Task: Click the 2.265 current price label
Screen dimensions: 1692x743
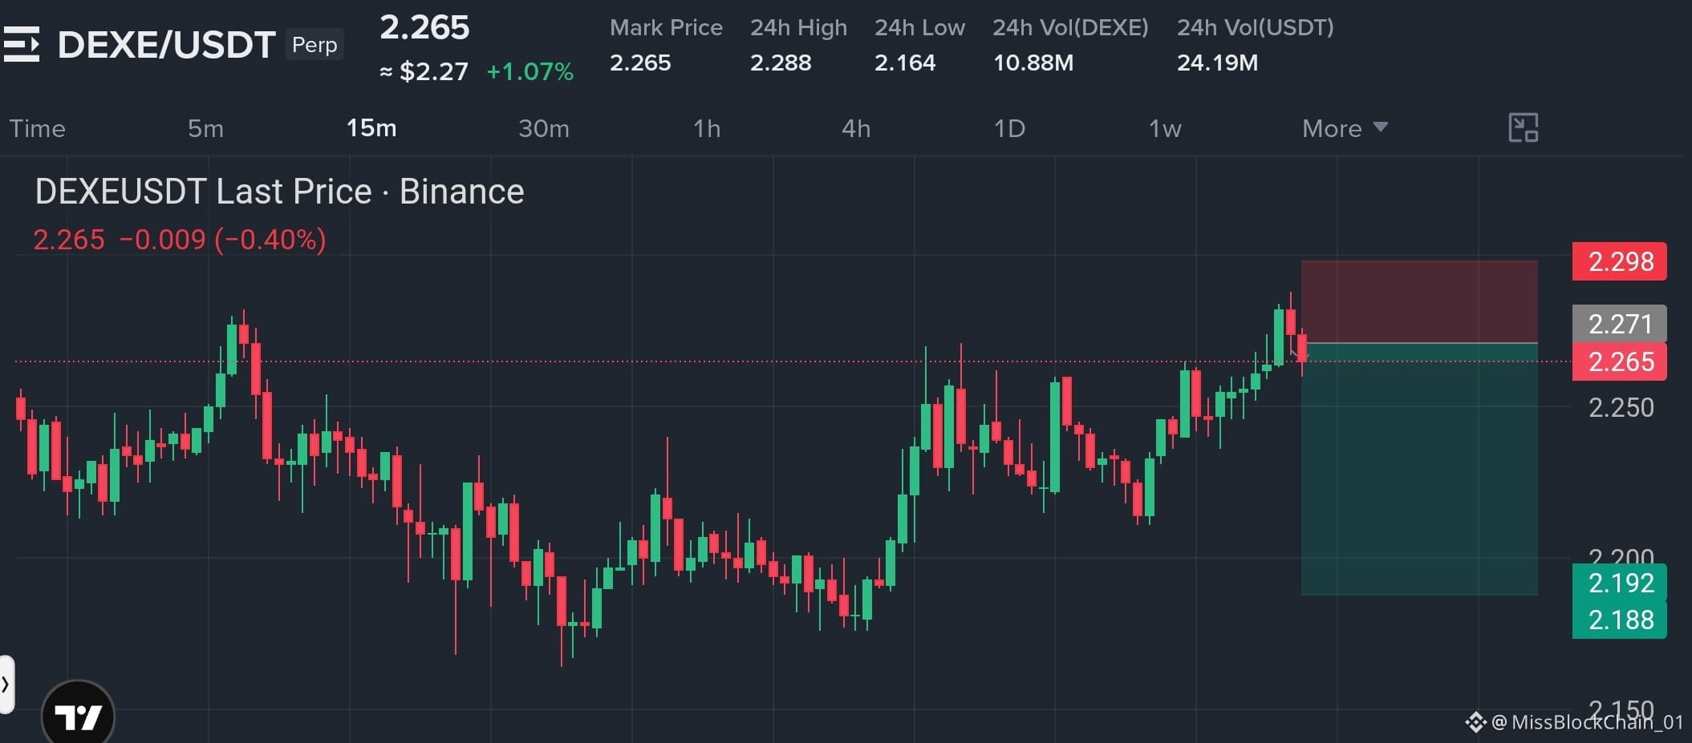Action: [1620, 361]
